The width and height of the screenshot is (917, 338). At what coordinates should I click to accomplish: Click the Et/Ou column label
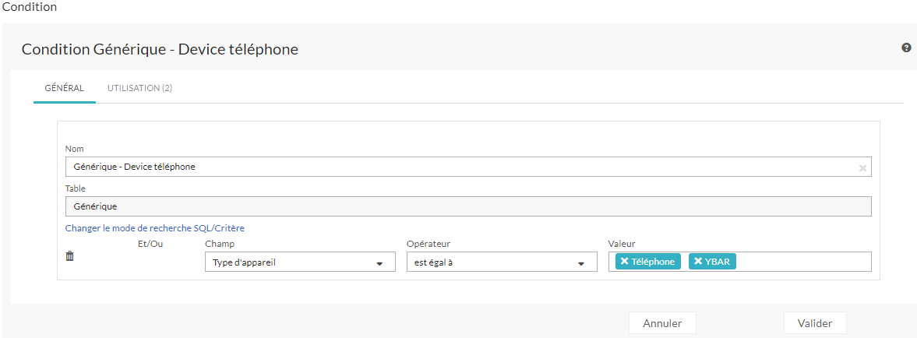[x=150, y=244]
